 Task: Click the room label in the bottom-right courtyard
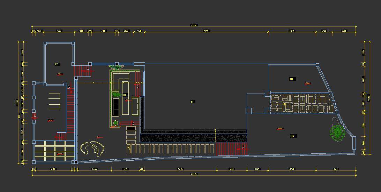293,136
